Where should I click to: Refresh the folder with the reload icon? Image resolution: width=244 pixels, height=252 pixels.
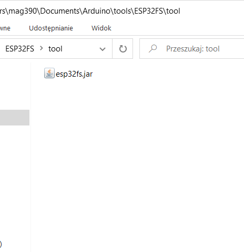[x=123, y=49]
